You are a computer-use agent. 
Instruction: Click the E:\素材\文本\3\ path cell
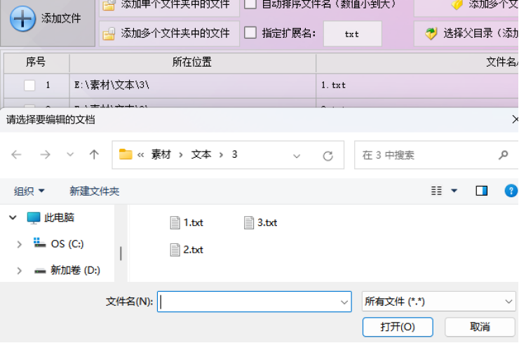(192, 85)
